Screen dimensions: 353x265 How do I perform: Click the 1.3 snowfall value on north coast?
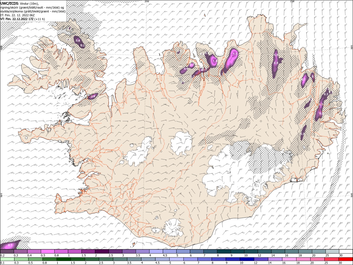[x=235, y=54]
